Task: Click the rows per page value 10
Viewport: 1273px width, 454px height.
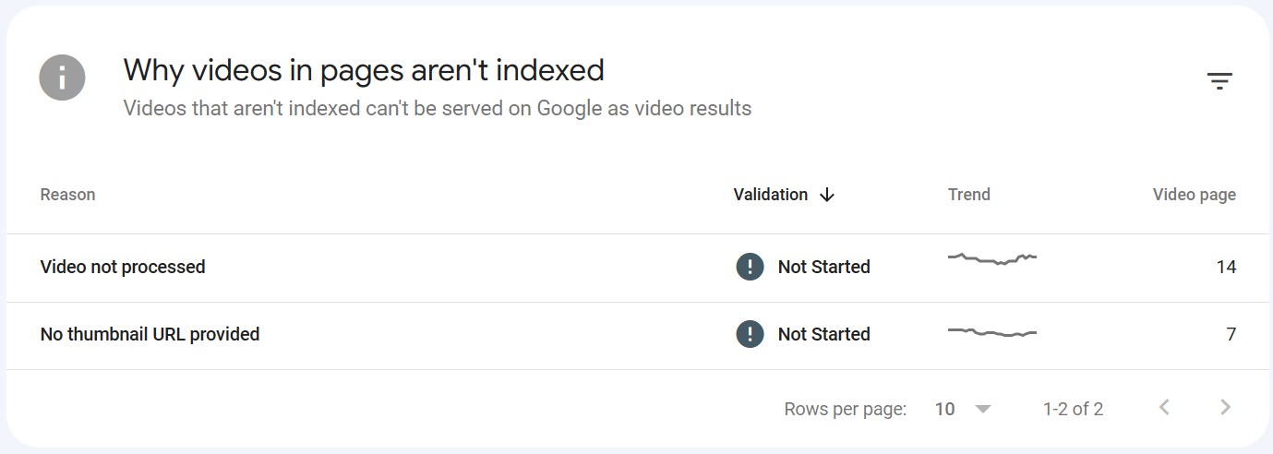Action: (944, 409)
